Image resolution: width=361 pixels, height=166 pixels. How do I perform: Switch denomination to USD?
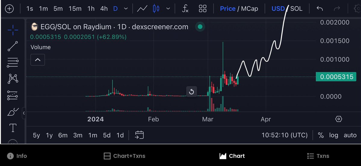(x=278, y=9)
